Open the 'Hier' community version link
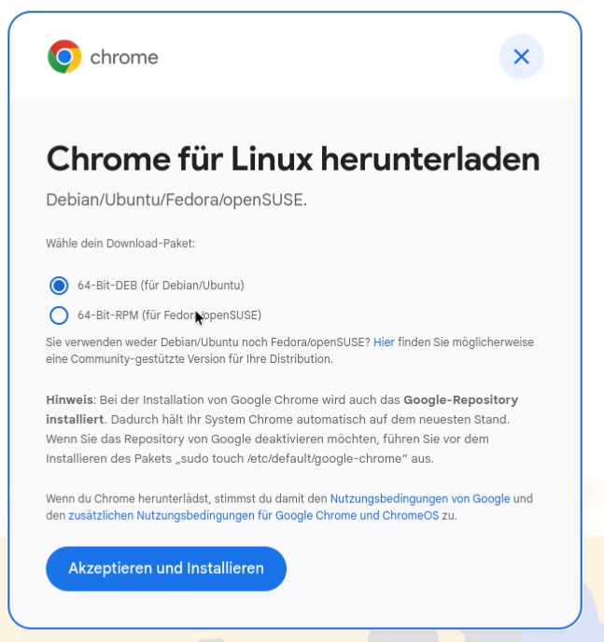This screenshot has height=642, width=604. tap(384, 342)
